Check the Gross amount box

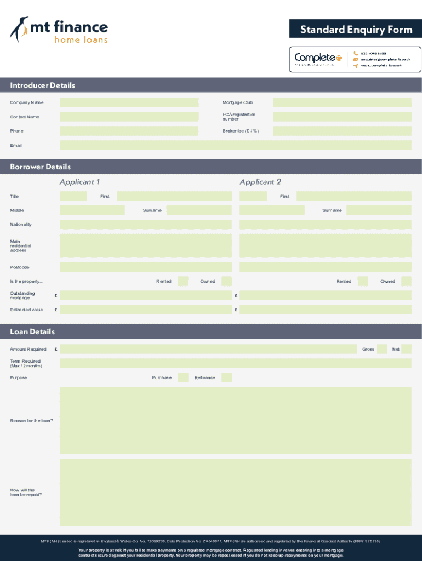(381, 349)
